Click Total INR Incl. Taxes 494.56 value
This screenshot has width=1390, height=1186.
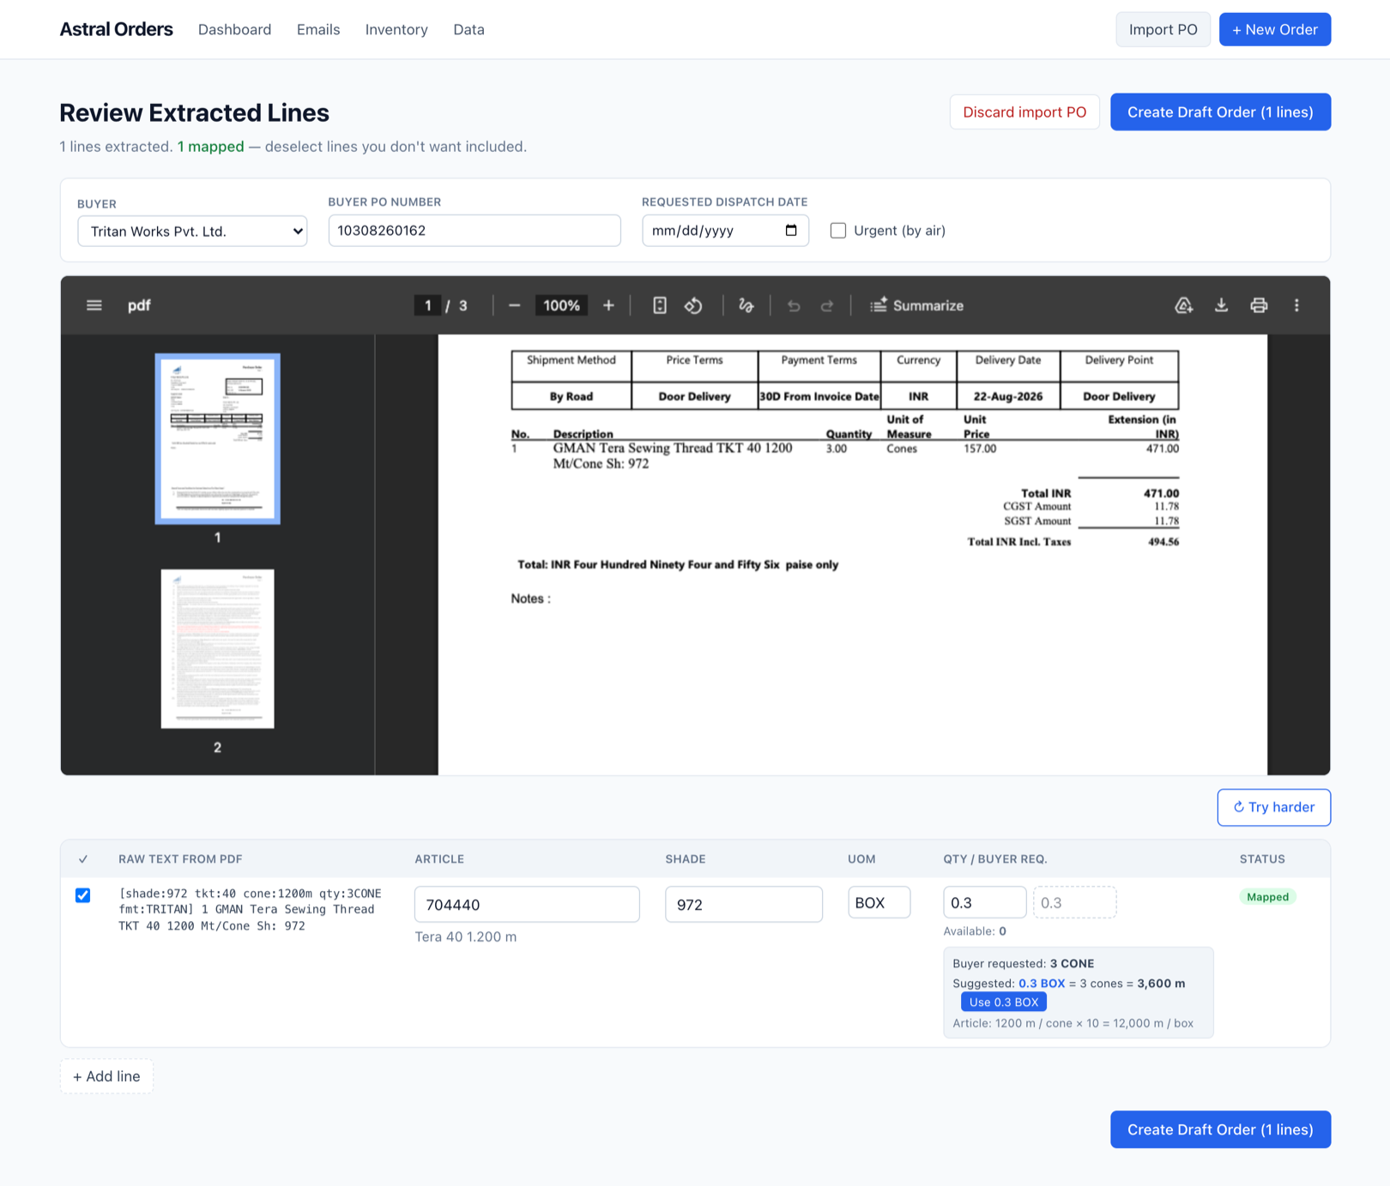tap(1163, 542)
